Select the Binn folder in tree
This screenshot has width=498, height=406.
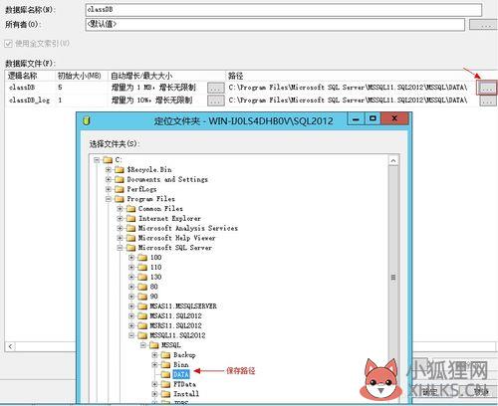(x=181, y=364)
